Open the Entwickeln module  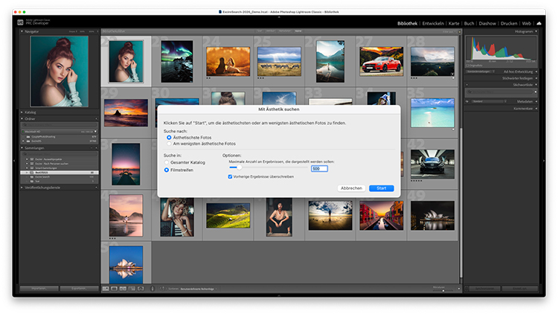432,24
